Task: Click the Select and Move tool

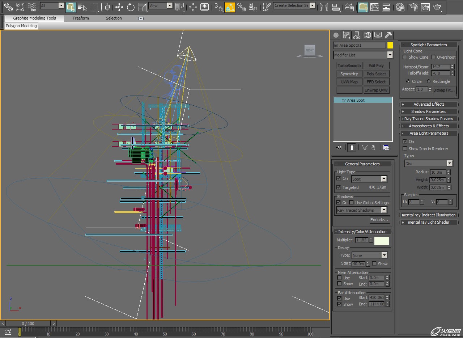Action: point(119,7)
